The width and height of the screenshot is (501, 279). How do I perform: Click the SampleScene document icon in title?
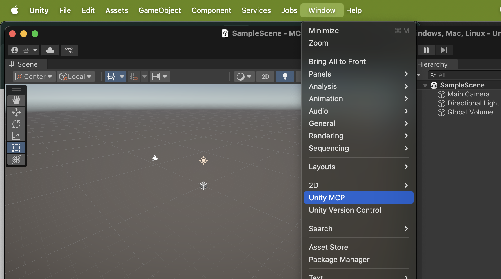(225, 33)
